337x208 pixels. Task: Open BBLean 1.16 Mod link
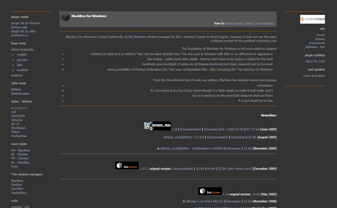click(x=198, y=201)
